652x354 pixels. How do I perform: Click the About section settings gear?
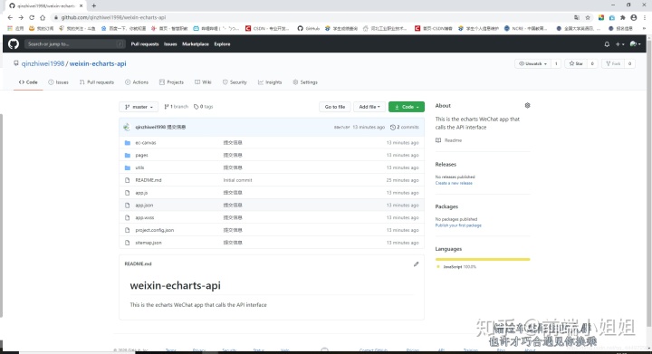pyautogui.click(x=527, y=106)
